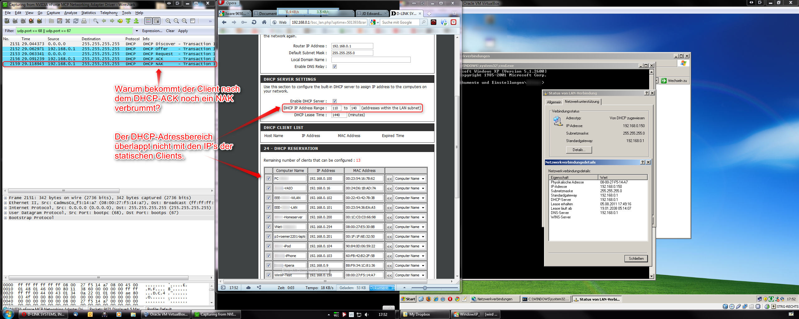This screenshot has width=799, height=319.
Task: Open Wireshark Telephony menu
Action: click(x=109, y=13)
